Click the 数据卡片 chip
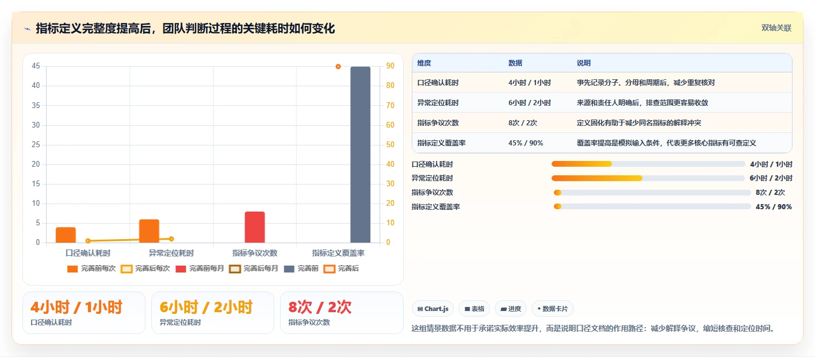Viewport: 815px width, 357px height. (x=553, y=309)
